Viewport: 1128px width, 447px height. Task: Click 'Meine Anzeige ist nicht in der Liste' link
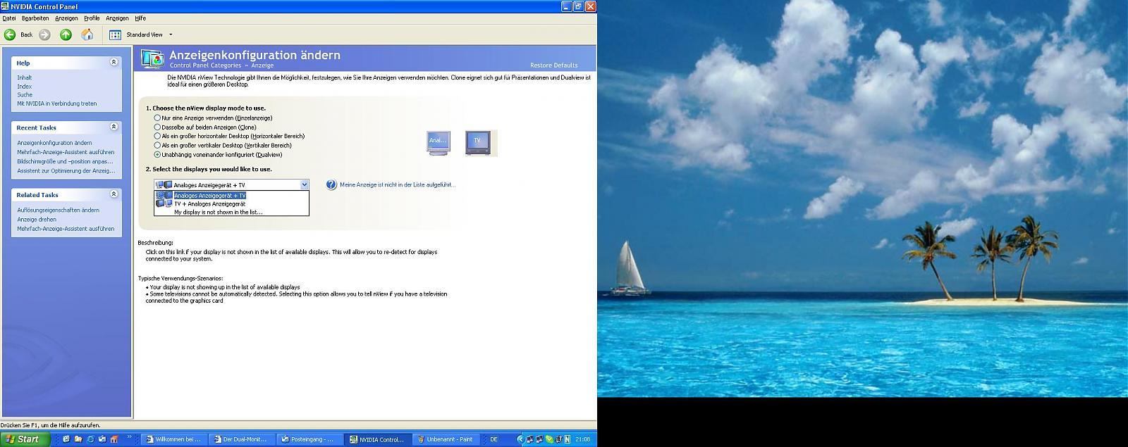coord(398,184)
